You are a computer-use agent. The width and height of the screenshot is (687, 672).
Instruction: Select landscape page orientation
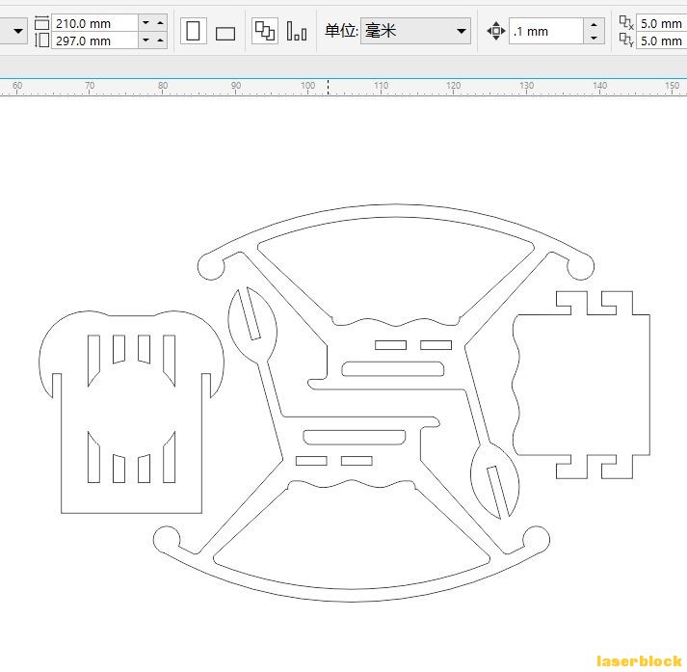tap(225, 33)
